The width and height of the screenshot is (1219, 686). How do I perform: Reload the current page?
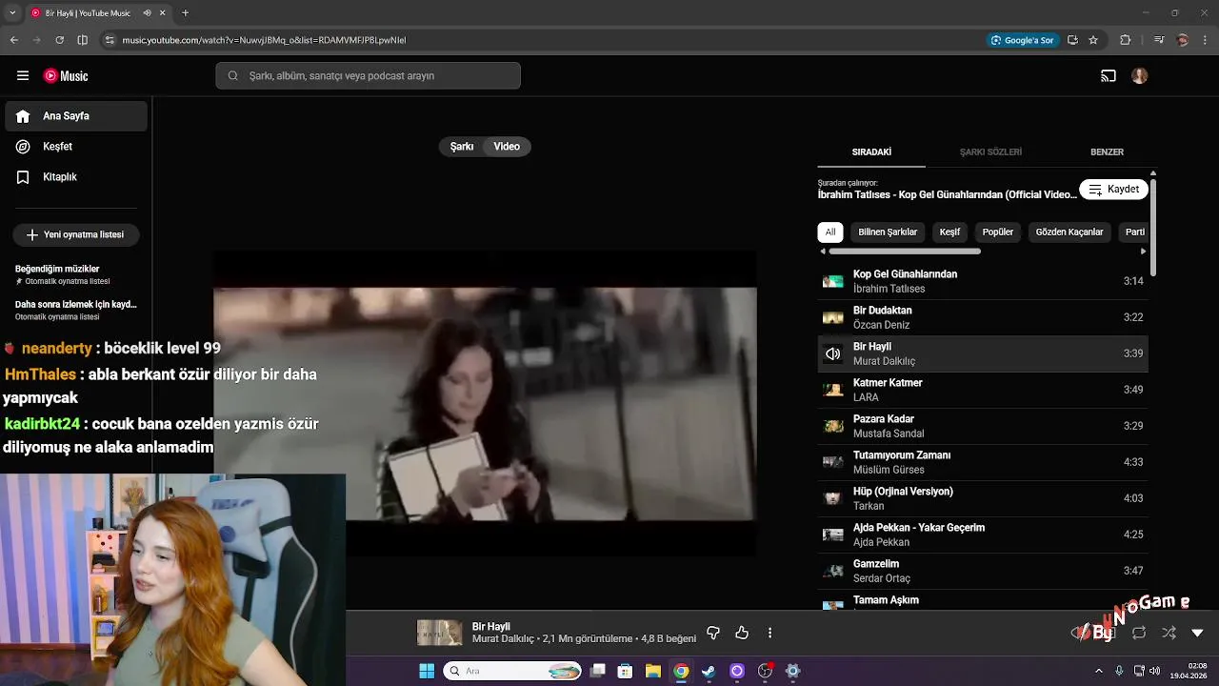pos(59,40)
